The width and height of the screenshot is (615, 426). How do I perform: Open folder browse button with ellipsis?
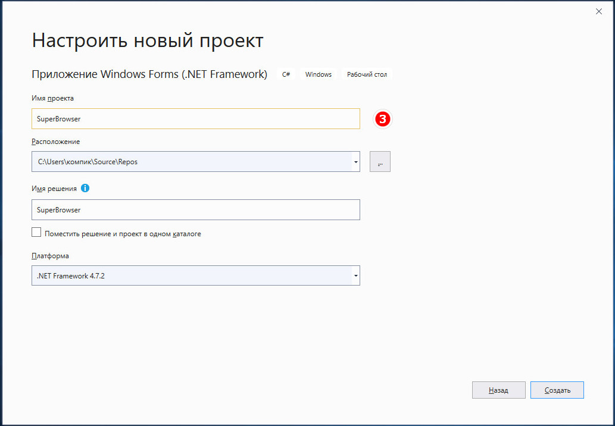380,161
